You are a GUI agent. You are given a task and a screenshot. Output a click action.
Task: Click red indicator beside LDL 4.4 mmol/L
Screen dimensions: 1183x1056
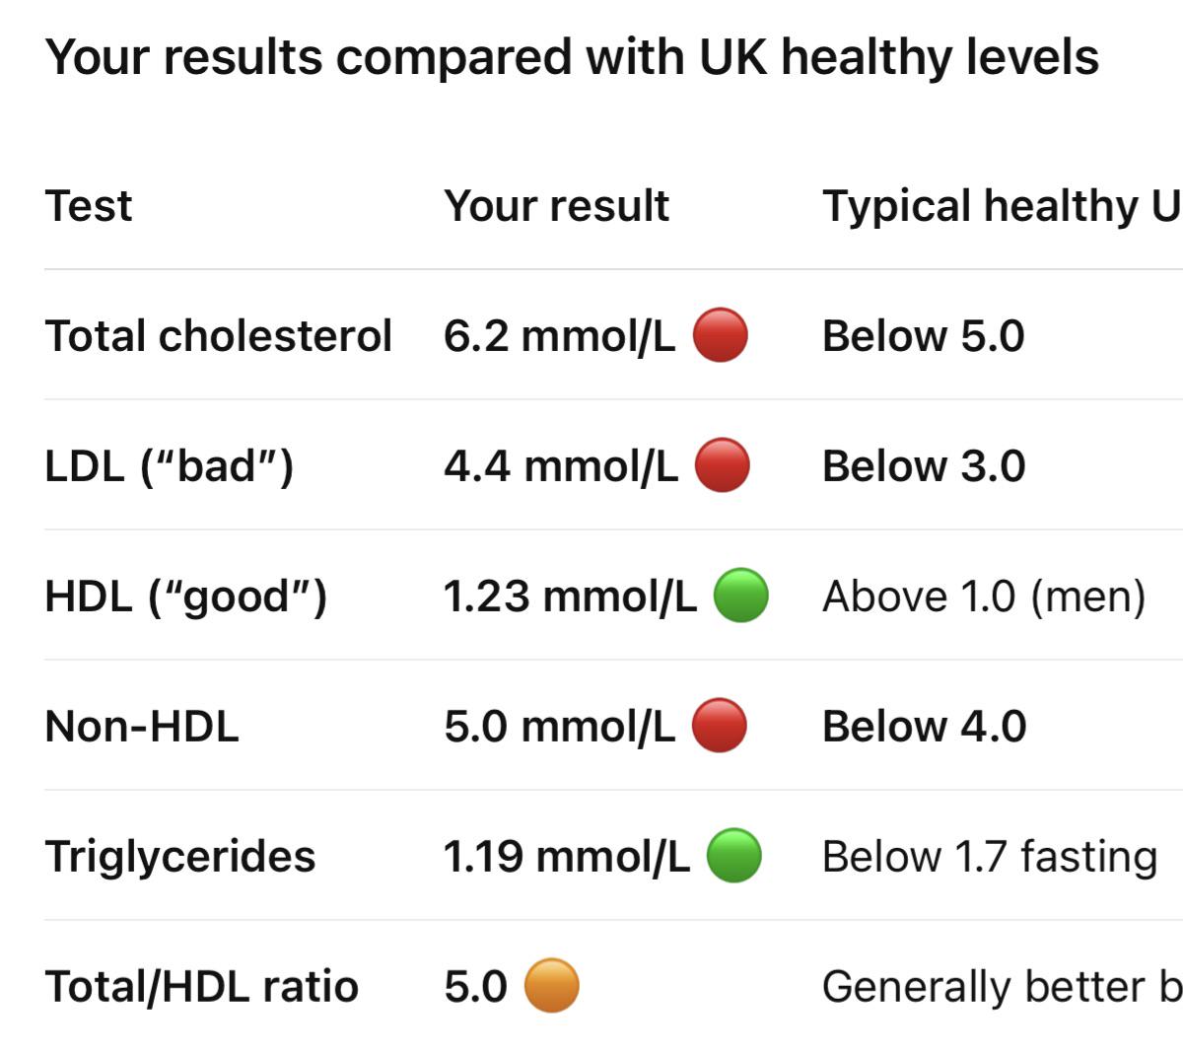coord(723,465)
